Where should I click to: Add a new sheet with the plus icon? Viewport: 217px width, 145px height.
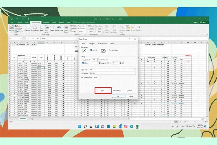click(31, 119)
